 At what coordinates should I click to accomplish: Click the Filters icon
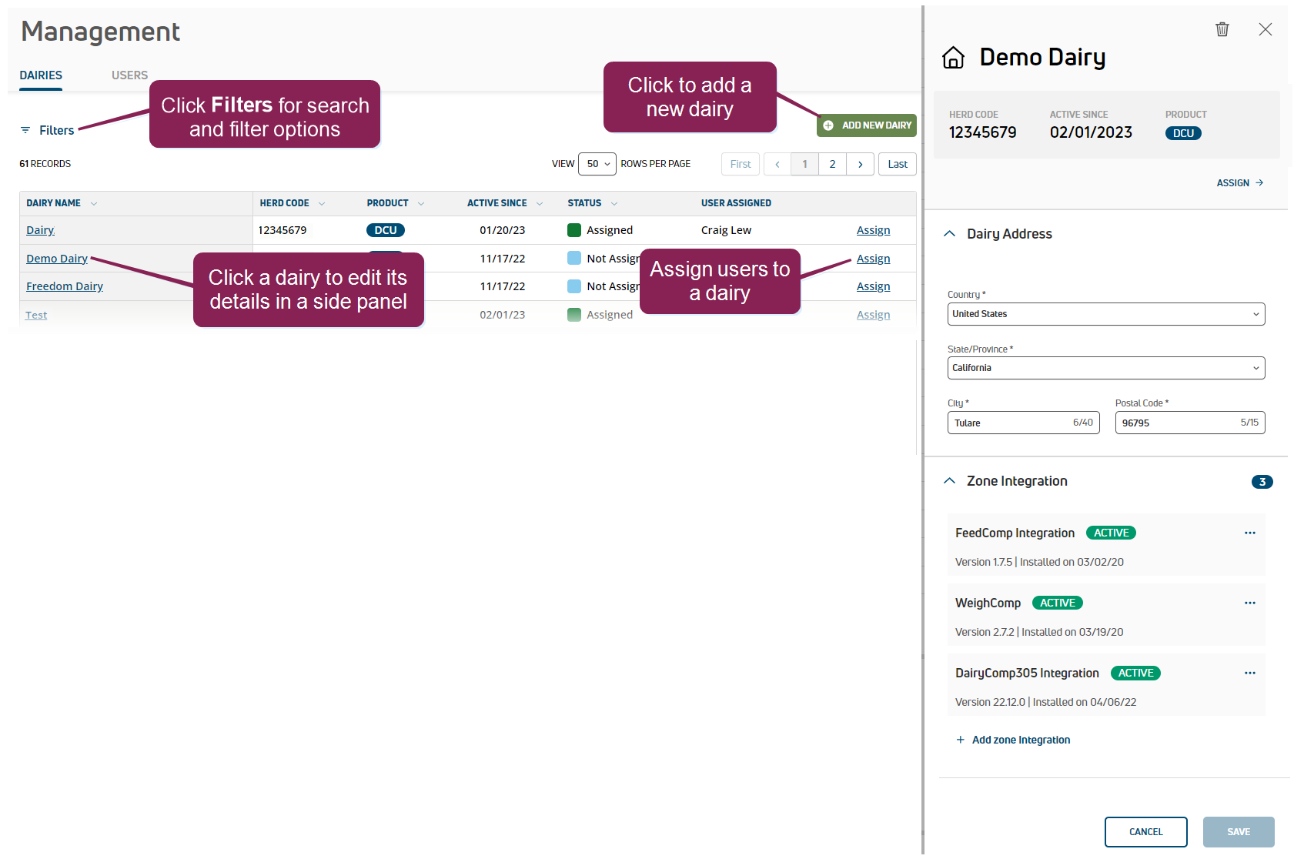[x=25, y=130]
